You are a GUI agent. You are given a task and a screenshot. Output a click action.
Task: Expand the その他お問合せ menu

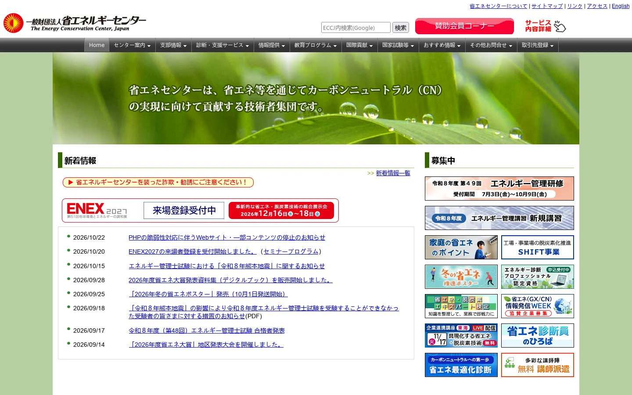[491, 45]
